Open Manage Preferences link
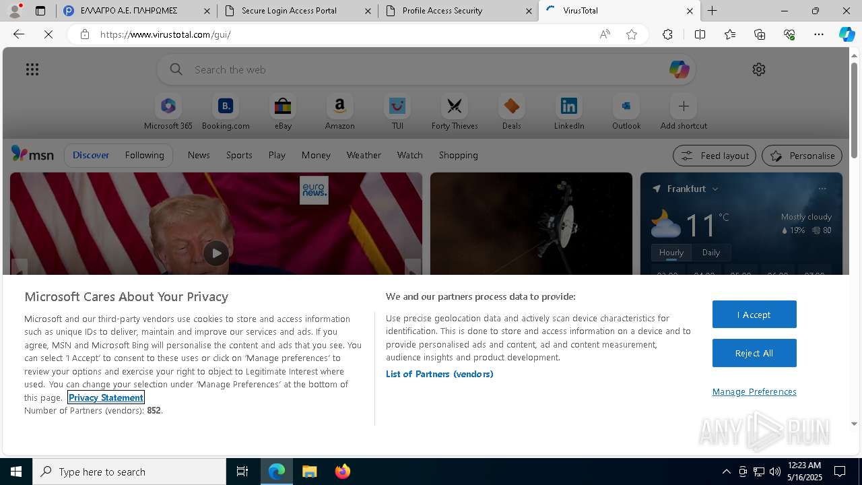 pos(754,391)
